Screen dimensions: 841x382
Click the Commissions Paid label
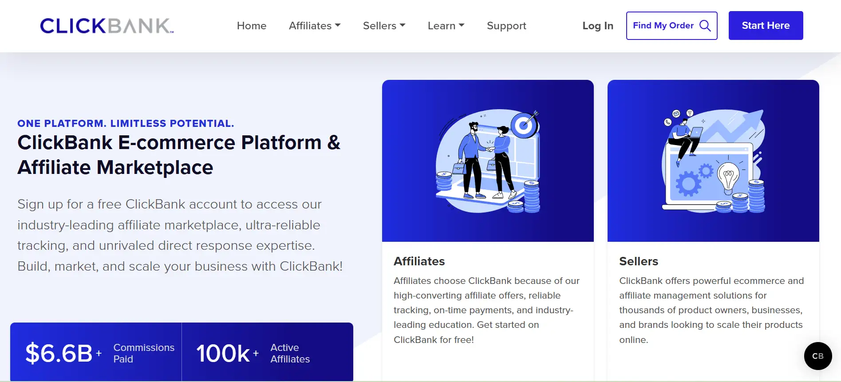(x=144, y=353)
